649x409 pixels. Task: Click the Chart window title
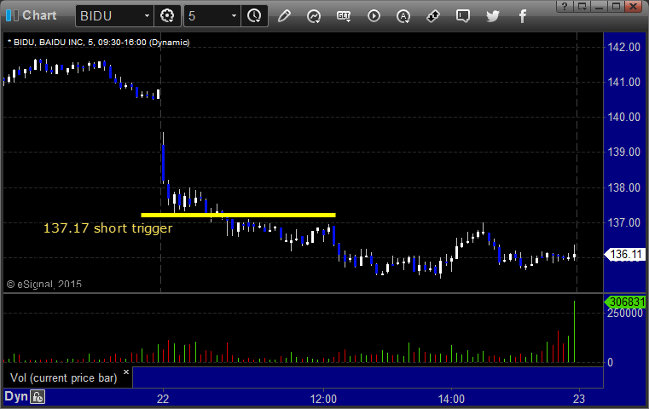pyautogui.click(x=39, y=15)
